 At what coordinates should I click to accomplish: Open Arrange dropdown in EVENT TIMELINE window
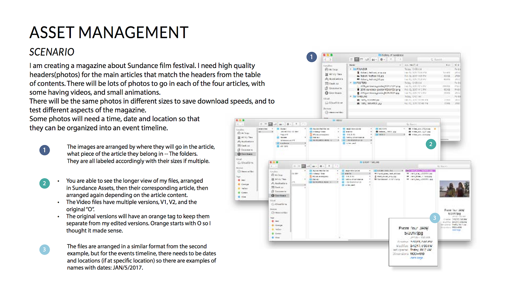[x=315, y=166]
